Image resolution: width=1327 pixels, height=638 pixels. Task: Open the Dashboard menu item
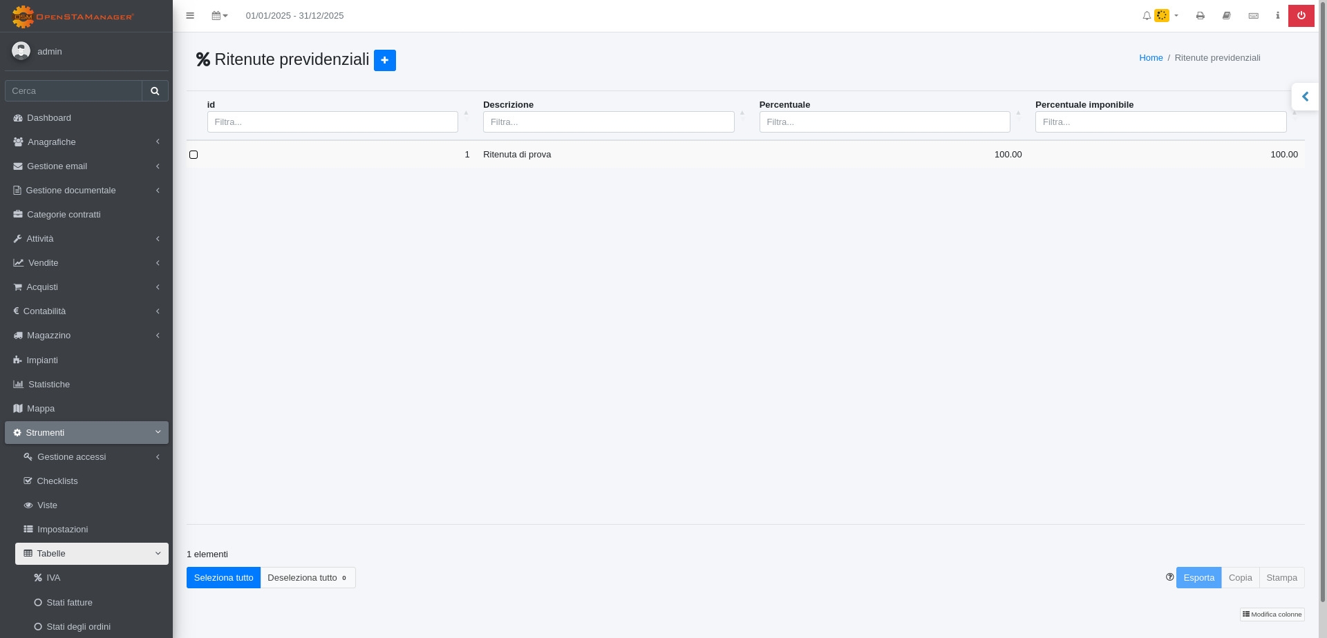point(49,118)
